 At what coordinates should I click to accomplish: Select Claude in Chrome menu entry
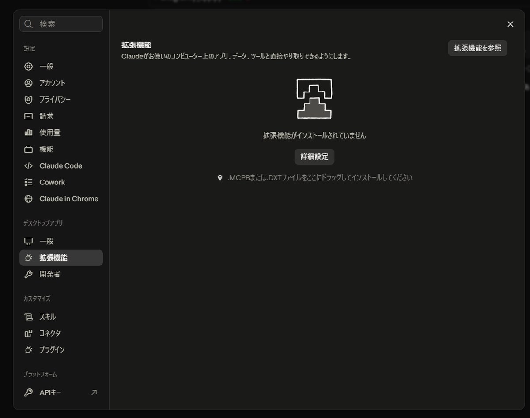click(x=61, y=199)
